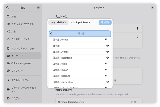Click the search magnifier in the settings header

[x=7, y=7]
